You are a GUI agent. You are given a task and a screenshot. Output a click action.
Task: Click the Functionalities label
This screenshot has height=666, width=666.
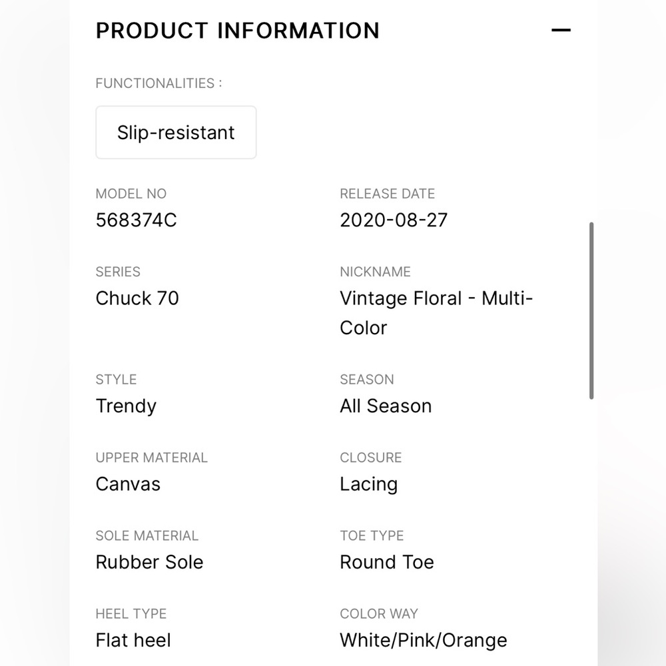(159, 83)
